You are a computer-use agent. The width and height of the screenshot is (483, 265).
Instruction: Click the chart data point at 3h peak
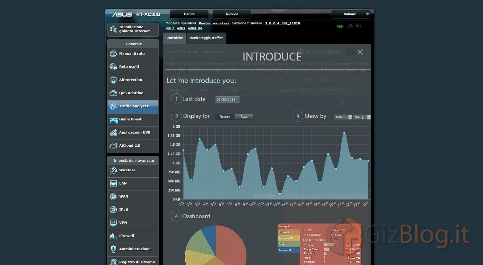[200, 139]
